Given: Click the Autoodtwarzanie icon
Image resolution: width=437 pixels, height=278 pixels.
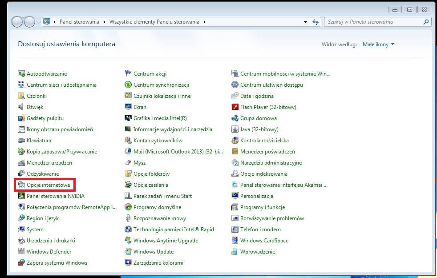Looking at the screenshot, I should [21, 74].
